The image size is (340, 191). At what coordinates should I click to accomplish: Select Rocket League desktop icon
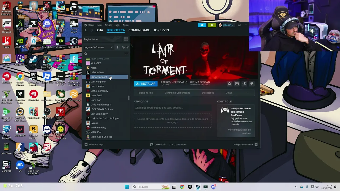click(7, 132)
